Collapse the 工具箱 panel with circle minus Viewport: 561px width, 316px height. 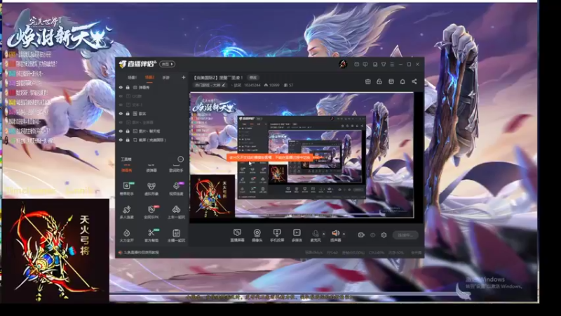click(180, 159)
